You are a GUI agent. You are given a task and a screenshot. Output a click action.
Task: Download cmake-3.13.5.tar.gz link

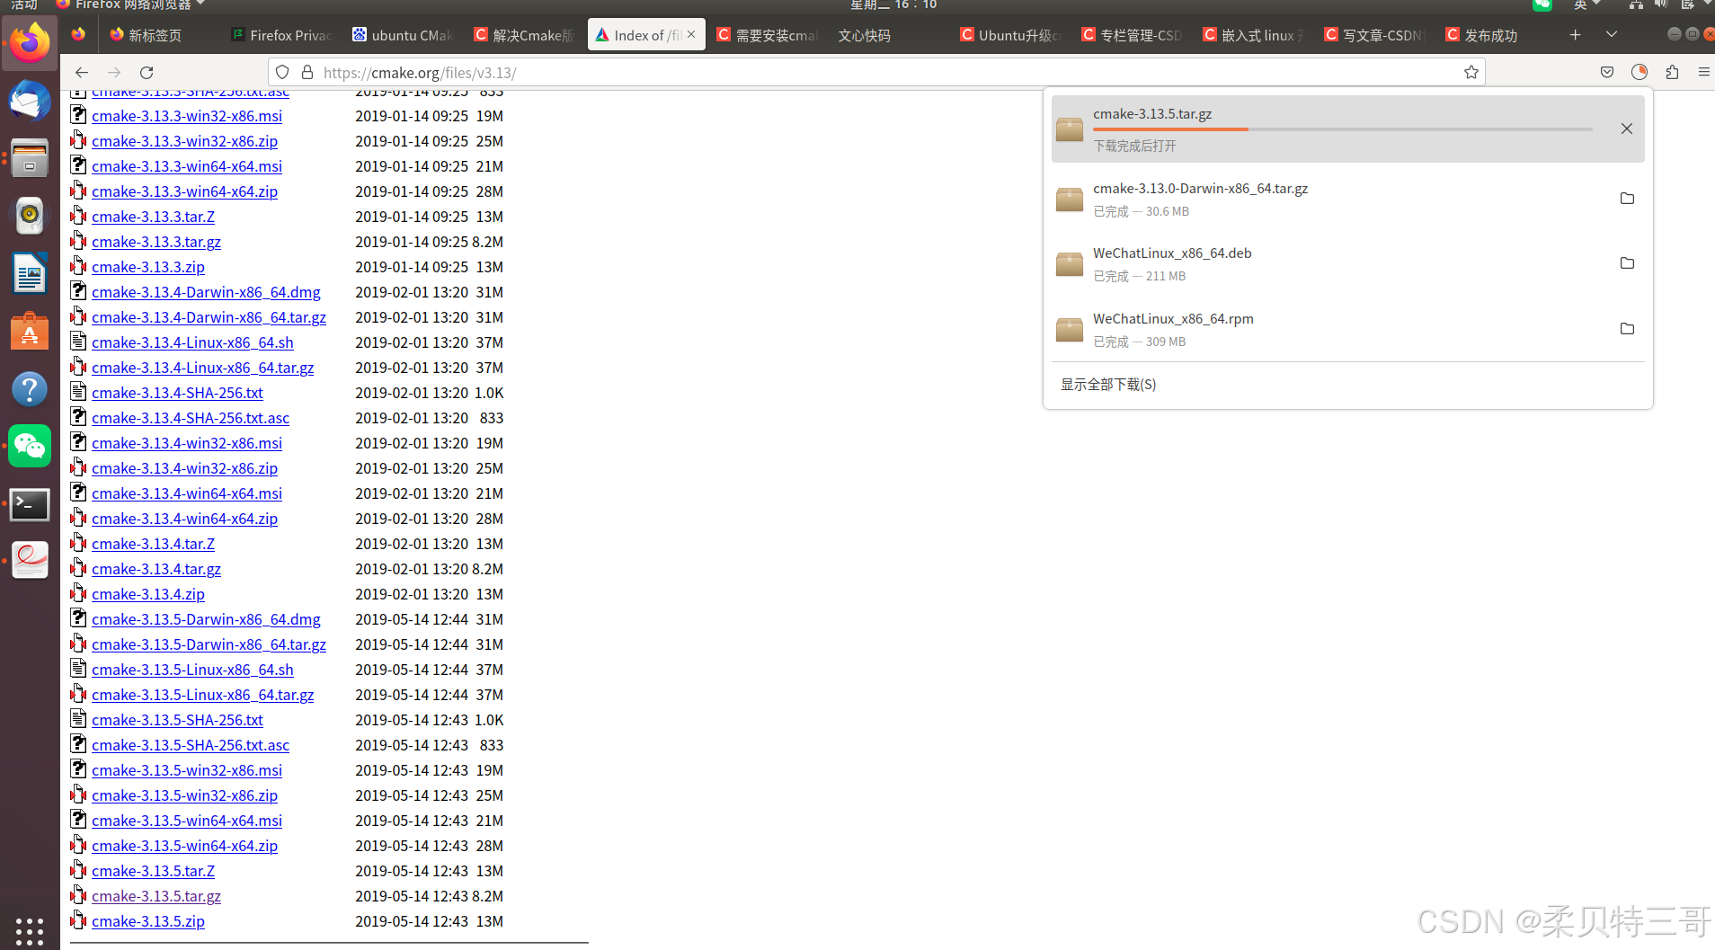[156, 896]
